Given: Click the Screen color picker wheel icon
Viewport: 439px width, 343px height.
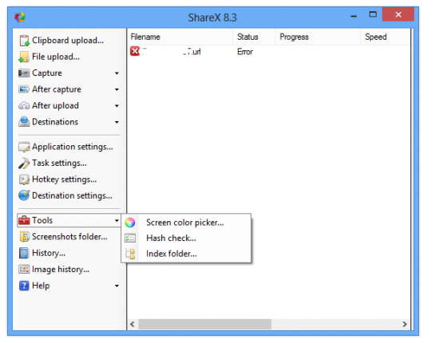Looking at the screenshot, I should [130, 223].
